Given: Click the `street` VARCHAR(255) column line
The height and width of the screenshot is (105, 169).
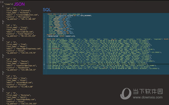Looking at the screenshot, I should point(60,17).
